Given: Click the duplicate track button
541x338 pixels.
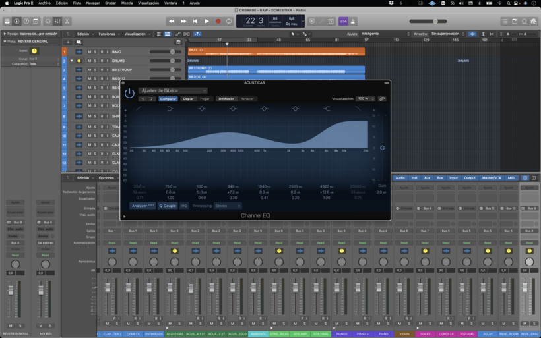Looking at the screenshot, I should tap(79, 42).
